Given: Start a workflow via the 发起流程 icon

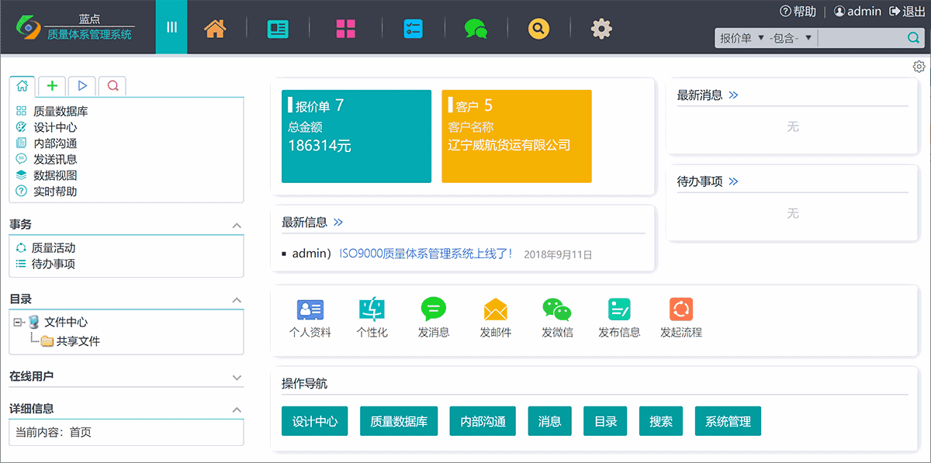Looking at the screenshot, I should tap(680, 308).
